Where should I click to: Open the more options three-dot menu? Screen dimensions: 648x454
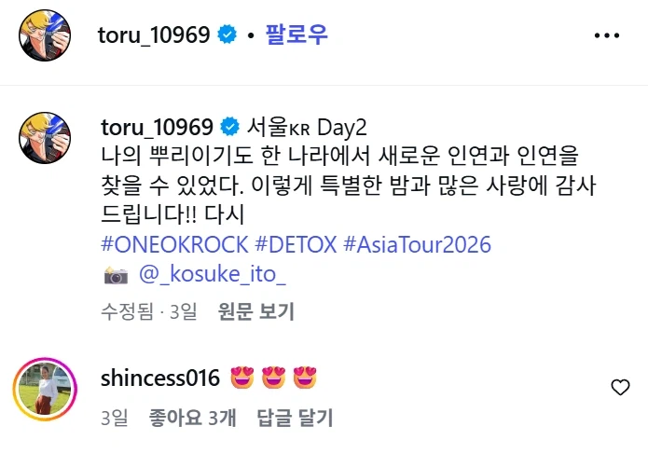click(607, 35)
